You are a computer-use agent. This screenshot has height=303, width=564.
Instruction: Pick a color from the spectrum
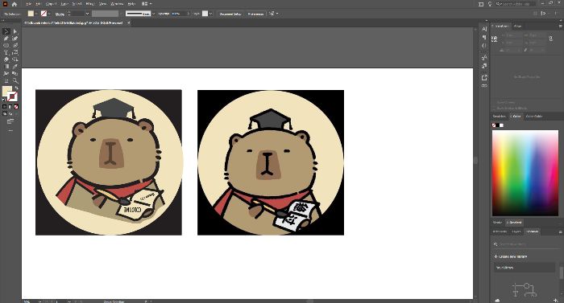tap(525, 173)
